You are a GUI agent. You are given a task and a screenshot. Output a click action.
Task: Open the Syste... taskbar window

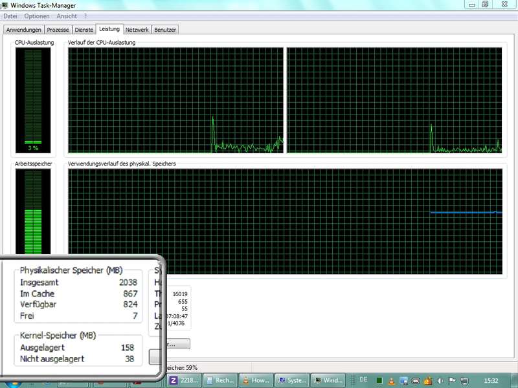(x=293, y=380)
